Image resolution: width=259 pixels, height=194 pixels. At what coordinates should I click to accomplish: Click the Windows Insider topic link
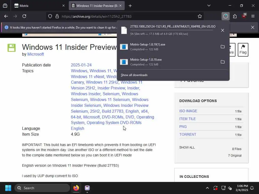click(85, 94)
